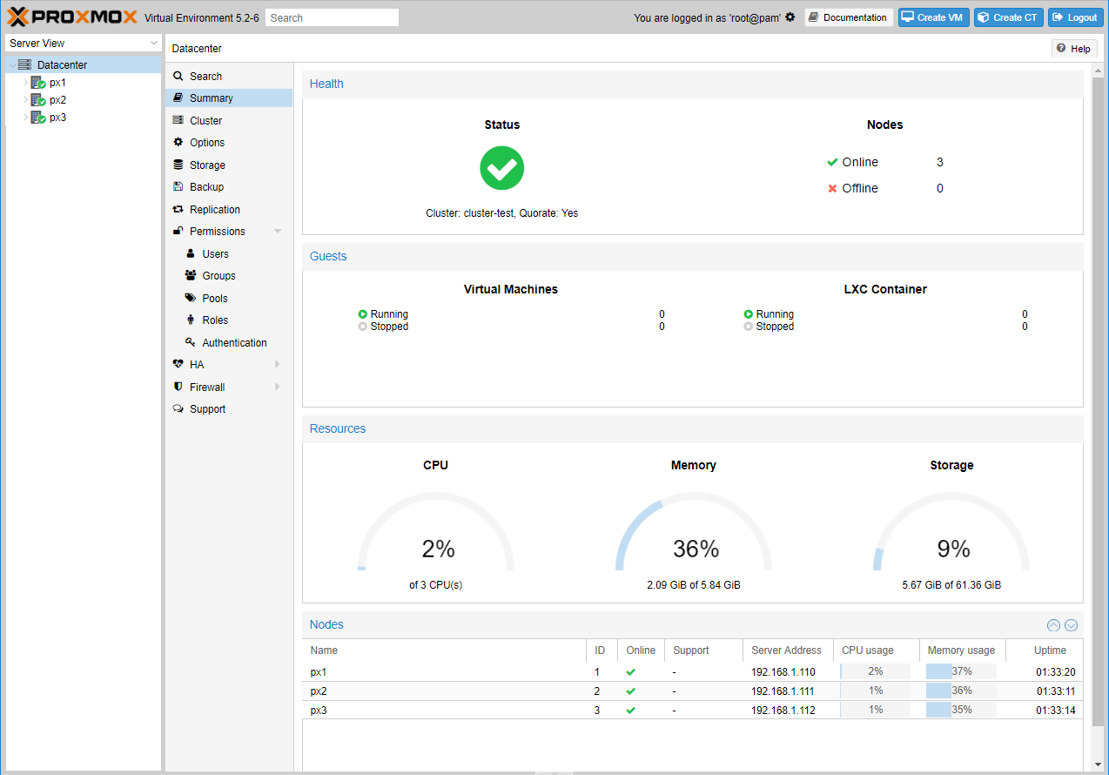Go to Backup configuration
Image resolution: width=1109 pixels, height=775 pixels.
pos(206,187)
